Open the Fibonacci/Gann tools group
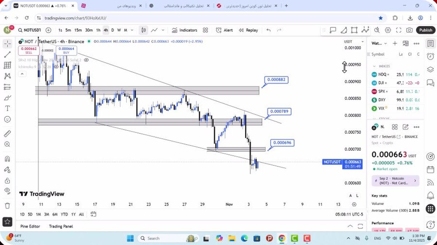The height and width of the screenshot is (245, 437). click(x=7, y=65)
